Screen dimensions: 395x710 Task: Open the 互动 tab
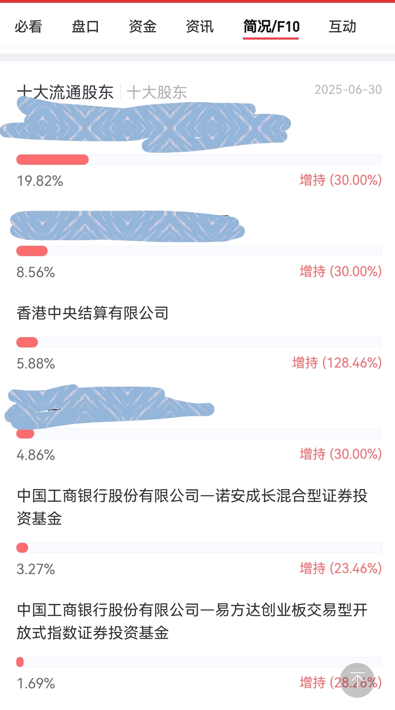pos(342,27)
